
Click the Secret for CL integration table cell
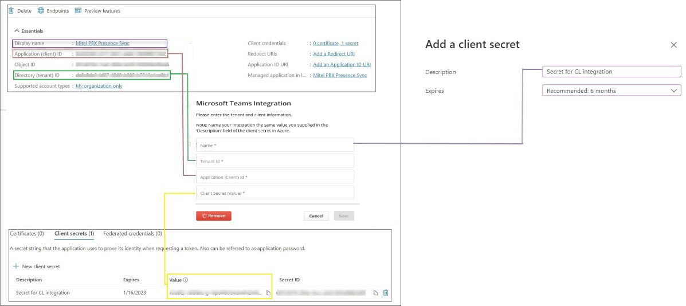tap(43, 292)
